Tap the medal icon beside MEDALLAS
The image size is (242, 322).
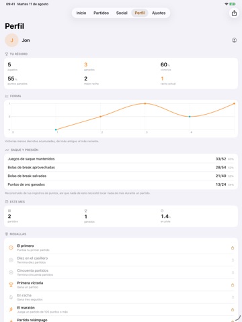(7, 234)
